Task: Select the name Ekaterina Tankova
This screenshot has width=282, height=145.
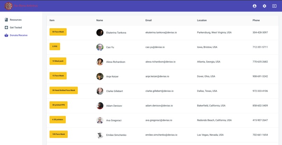Action: click(116, 33)
